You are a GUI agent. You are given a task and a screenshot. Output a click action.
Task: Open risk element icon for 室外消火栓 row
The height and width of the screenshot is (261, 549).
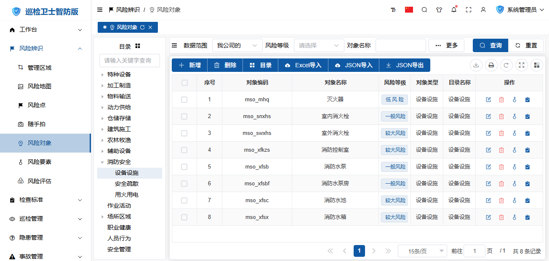pos(514,133)
